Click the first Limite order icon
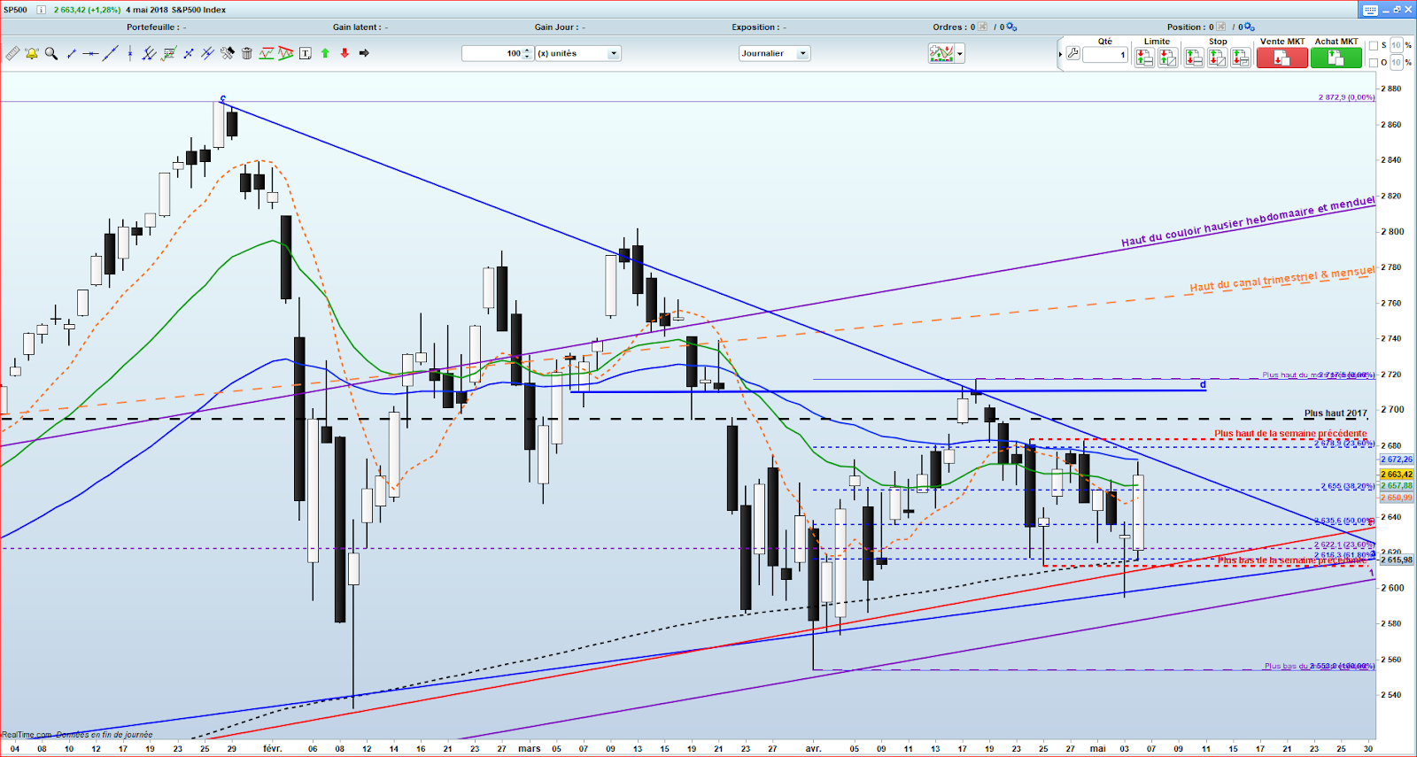This screenshot has width=1417, height=757. (1144, 58)
